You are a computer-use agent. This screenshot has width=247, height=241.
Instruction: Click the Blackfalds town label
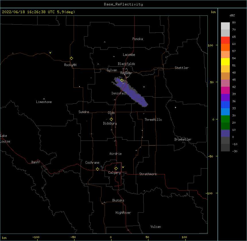tap(126, 64)
